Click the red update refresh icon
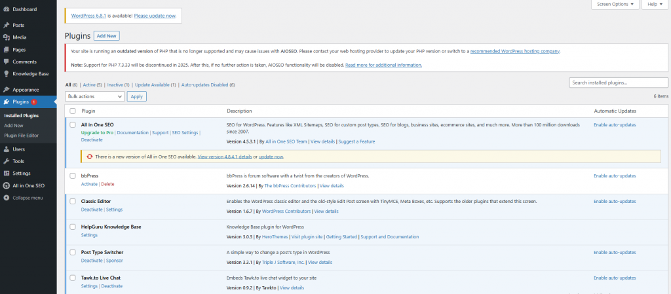Viewport: 671px width, 294px height. point(89,157)
